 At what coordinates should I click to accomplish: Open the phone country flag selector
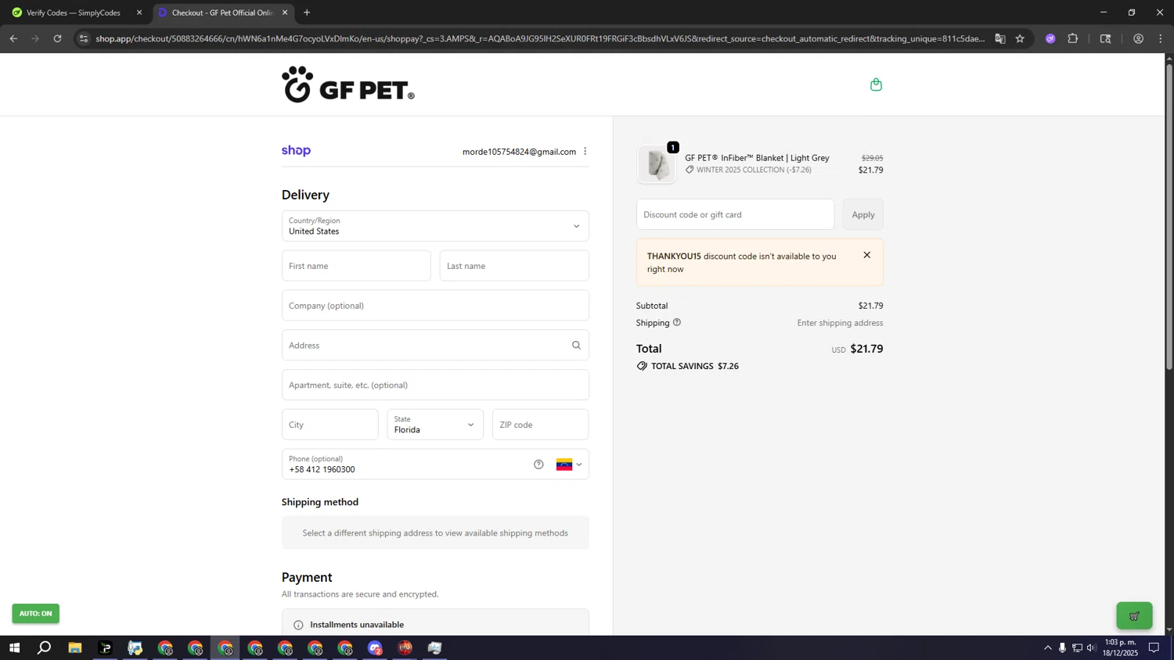pos(569,465)
